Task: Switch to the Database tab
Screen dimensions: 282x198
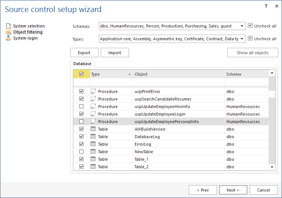Action: point(82,64)
